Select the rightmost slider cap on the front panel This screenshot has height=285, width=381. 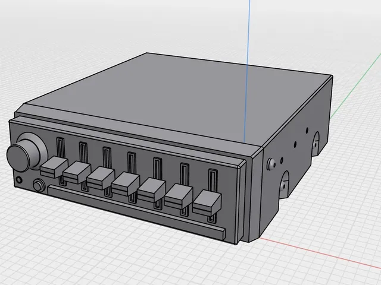click(207, 203)
